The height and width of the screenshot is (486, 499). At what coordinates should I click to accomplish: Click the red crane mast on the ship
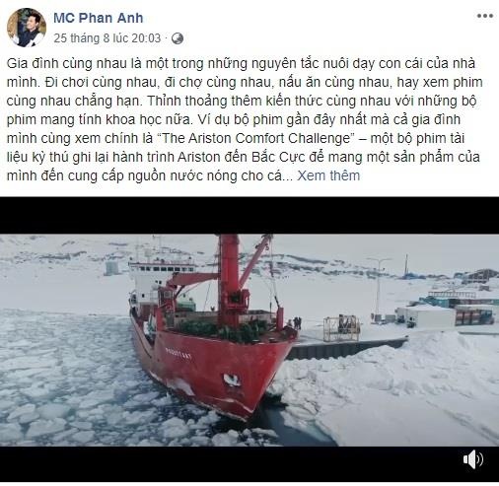pos(229,279)
